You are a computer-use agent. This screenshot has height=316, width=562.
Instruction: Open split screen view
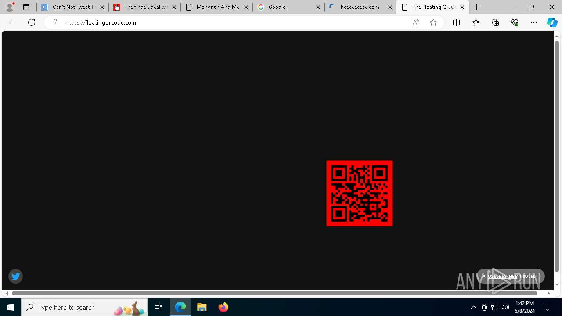click(456, 22)
